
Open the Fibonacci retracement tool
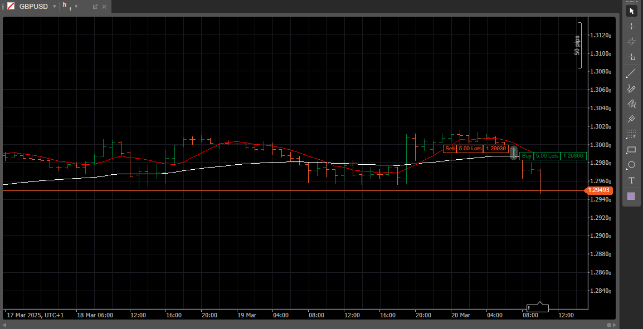click(631, 134)
